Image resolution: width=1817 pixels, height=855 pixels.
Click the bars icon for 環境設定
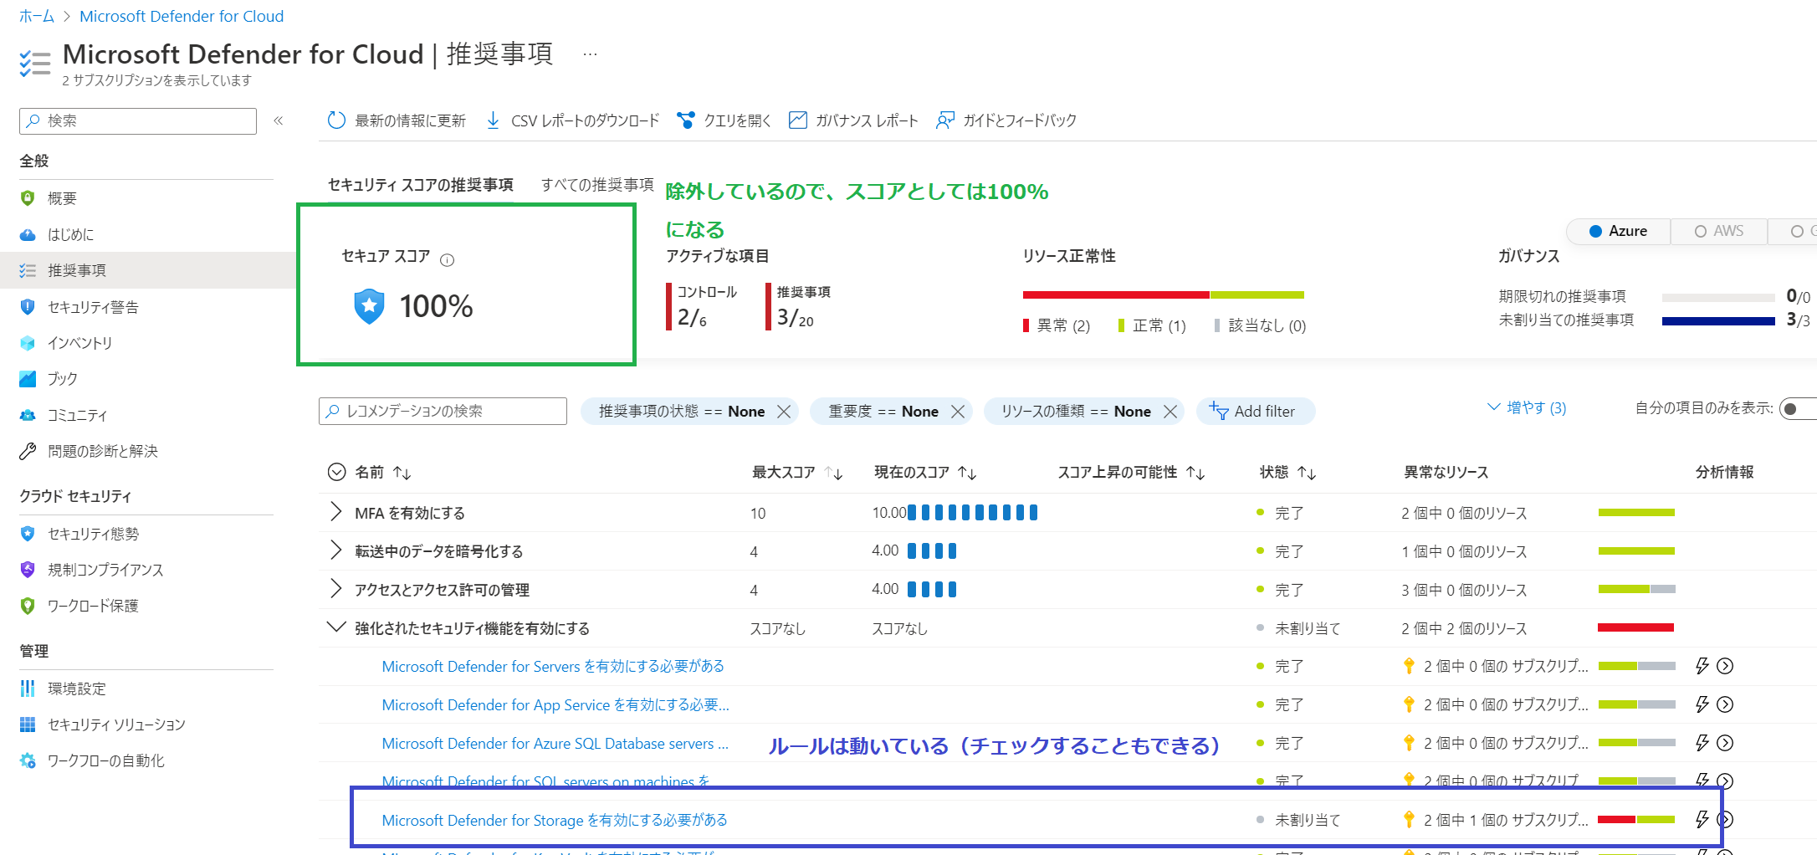[x=28, y=689]
